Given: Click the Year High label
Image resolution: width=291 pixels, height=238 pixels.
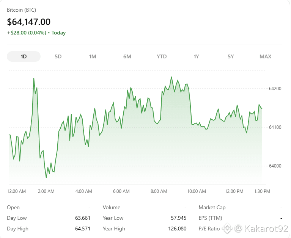Looking at the screenshot, I should pyautogui.click(x=114, y=229).
